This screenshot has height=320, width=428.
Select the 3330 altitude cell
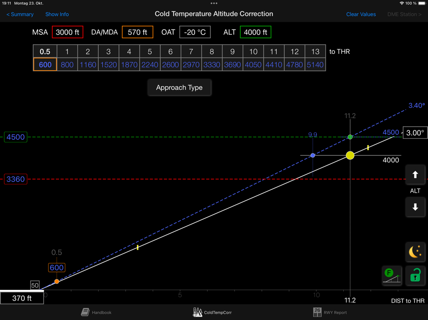(212, 65)
